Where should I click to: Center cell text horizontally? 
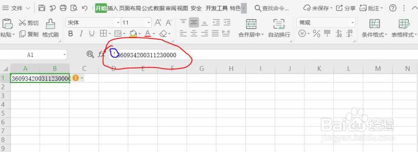tap(194, 33)
